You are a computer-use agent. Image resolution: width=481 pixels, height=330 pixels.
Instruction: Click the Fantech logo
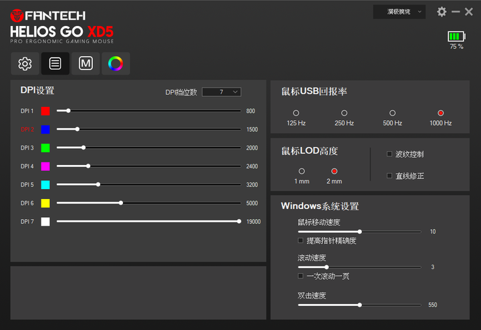(48, 15)
